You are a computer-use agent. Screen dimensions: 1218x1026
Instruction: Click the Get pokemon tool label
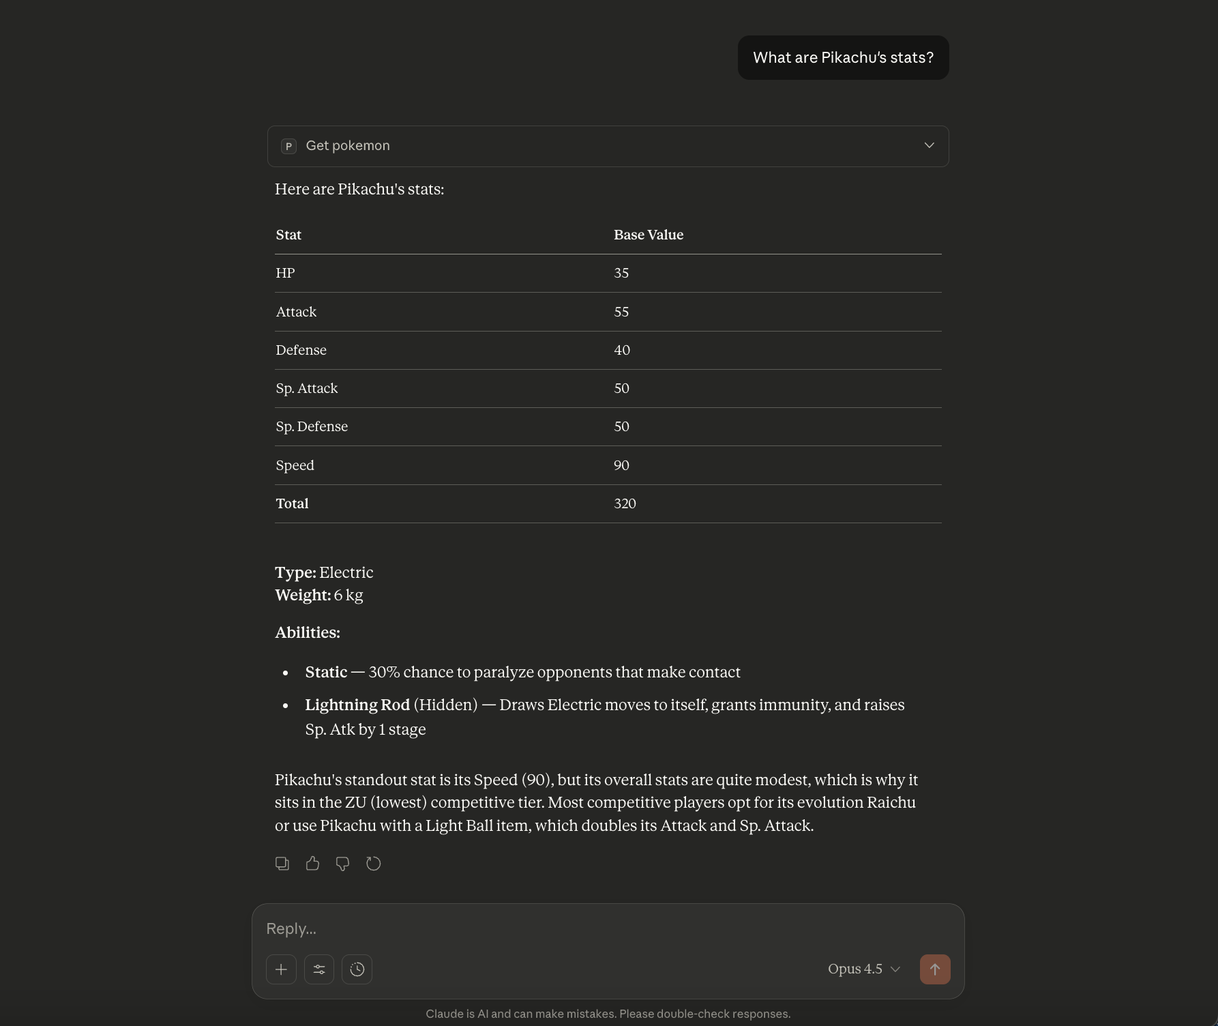348,146
